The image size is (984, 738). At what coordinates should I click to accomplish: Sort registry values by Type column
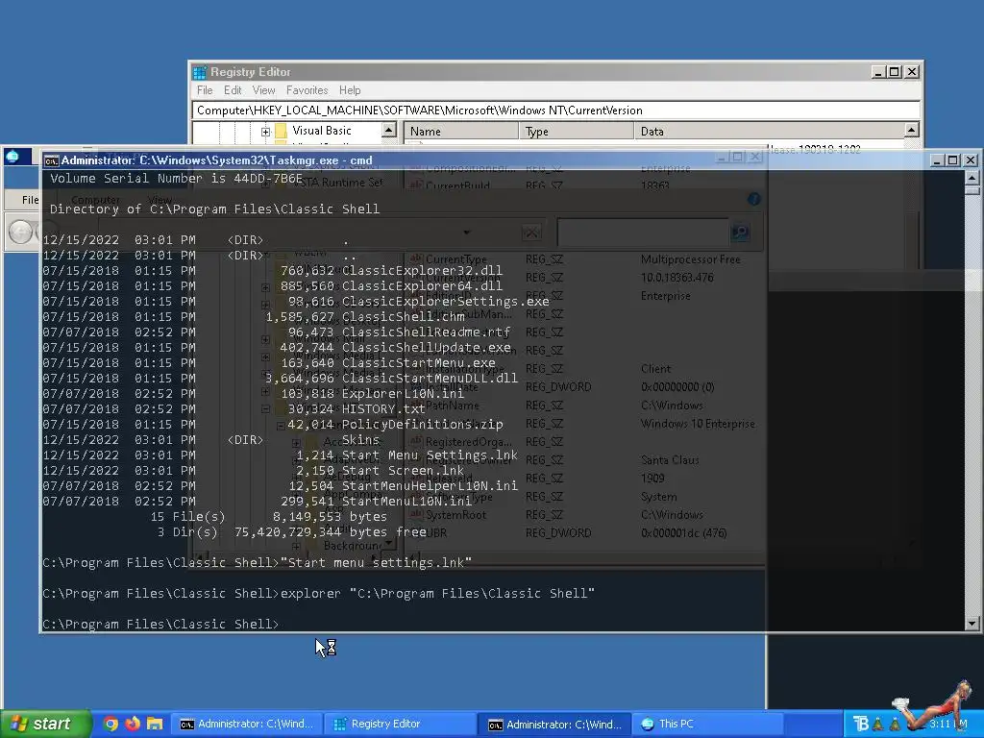[x=577, y=131]
